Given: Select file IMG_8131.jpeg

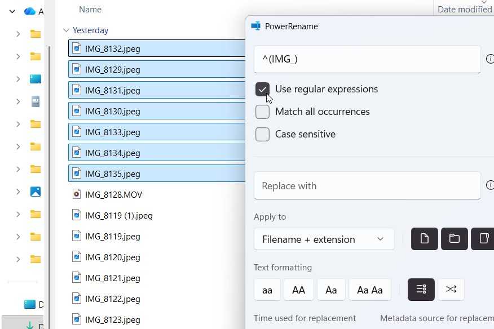Looking at the screenshot, I should tap(157, 90).
